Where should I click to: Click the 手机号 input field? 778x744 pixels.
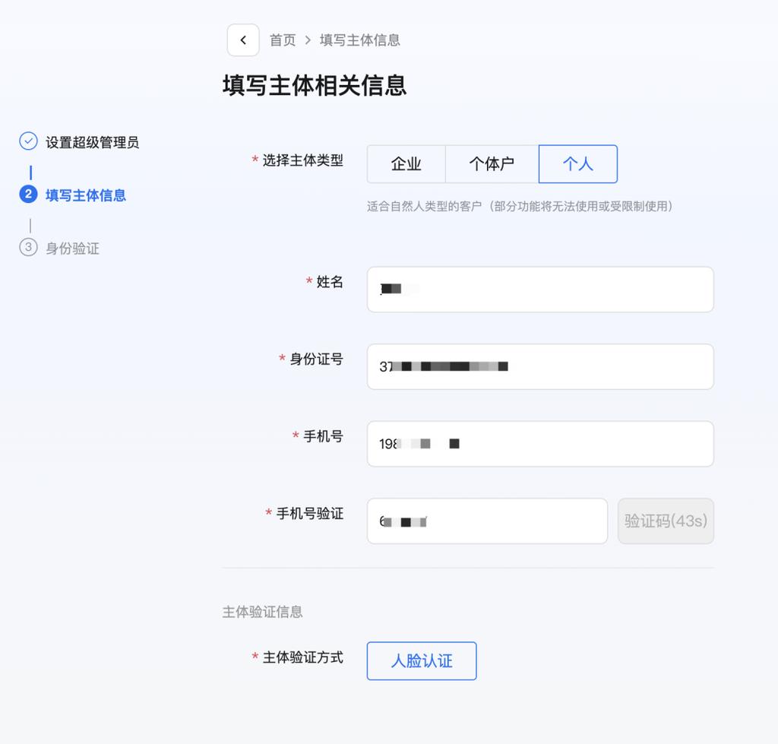coord(539,444)
